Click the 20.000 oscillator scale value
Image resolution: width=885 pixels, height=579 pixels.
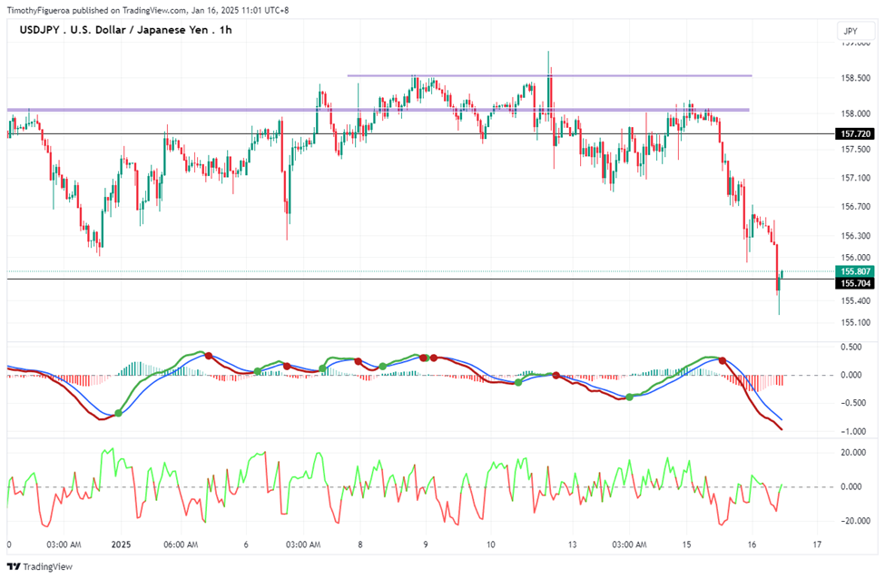pyautogui.click(x=853, y=453)
